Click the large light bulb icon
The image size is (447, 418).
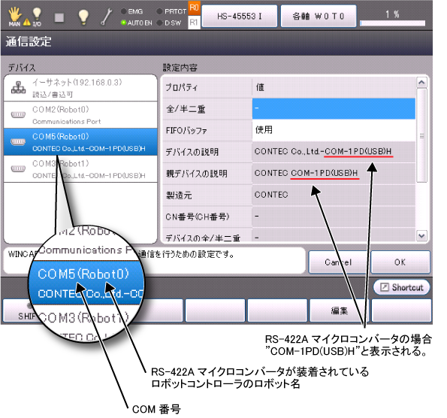(x=83, y=17)
